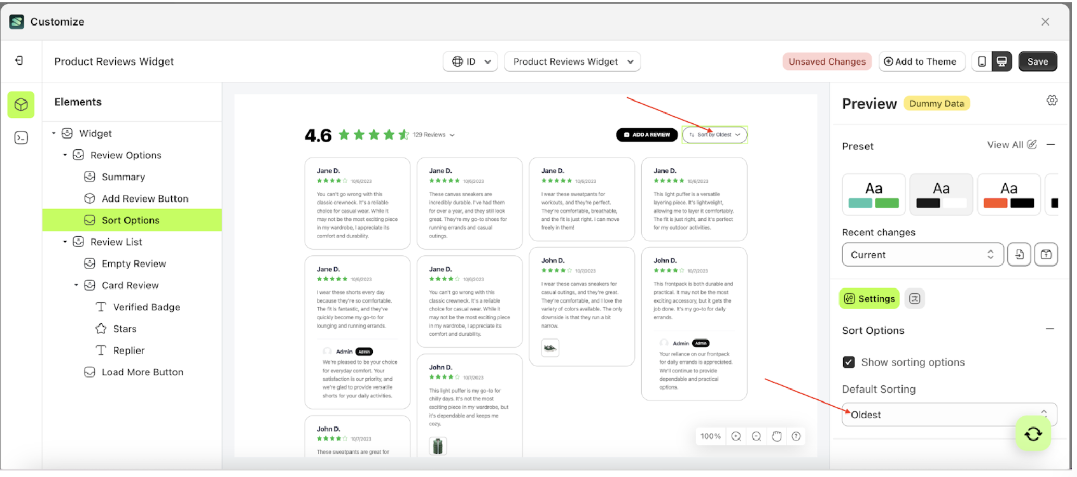Switch preview to mobile view icon
Image resolution: width=1077 pixels, height=477 pixels.
coord(982,61)
